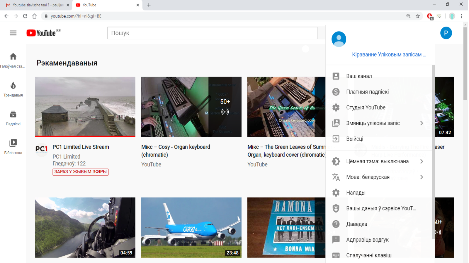The image size is (469, 263).
Task: Click Кіраванне Уліковым запісам link
Action: 389,55
